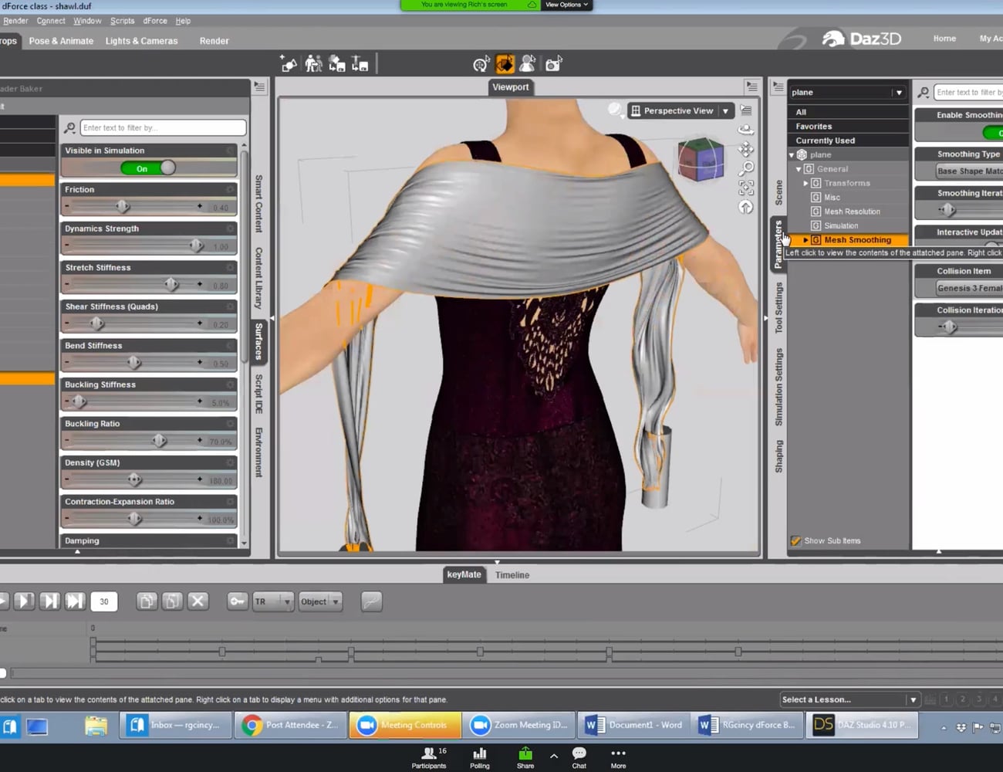Open the Object dropdown in the timeline toolbar
This screenshot has width=1003, height=772.
point(320,601)
